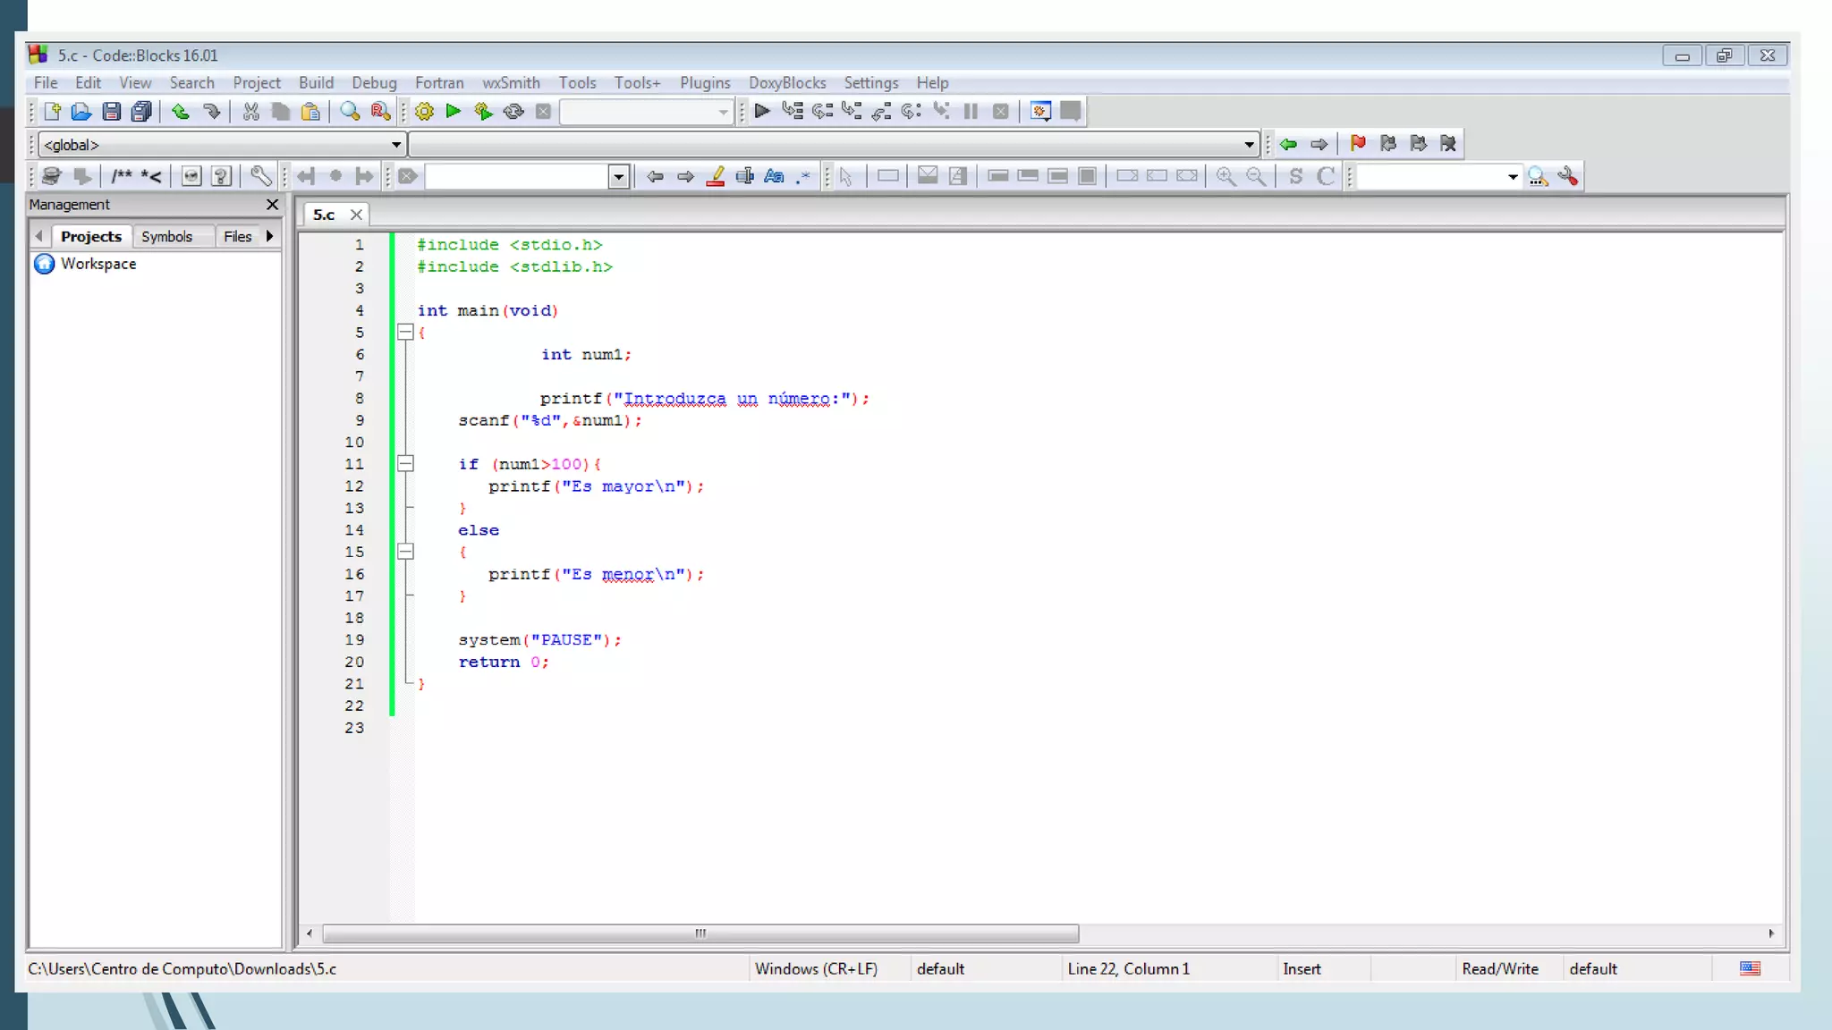Click the Rebuild icon
This screenshot has height=1030, width=1832.
513,112
